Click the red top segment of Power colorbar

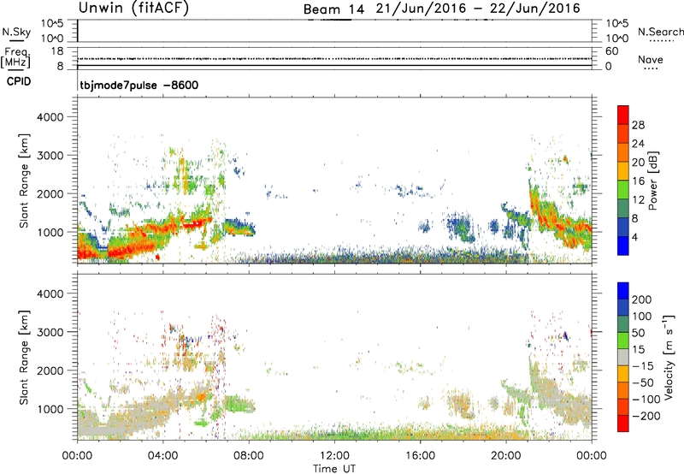coord(623,115)
